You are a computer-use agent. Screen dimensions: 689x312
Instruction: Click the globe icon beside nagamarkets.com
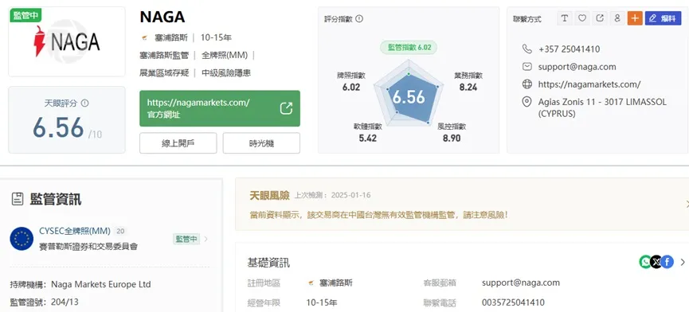point(527,84)
